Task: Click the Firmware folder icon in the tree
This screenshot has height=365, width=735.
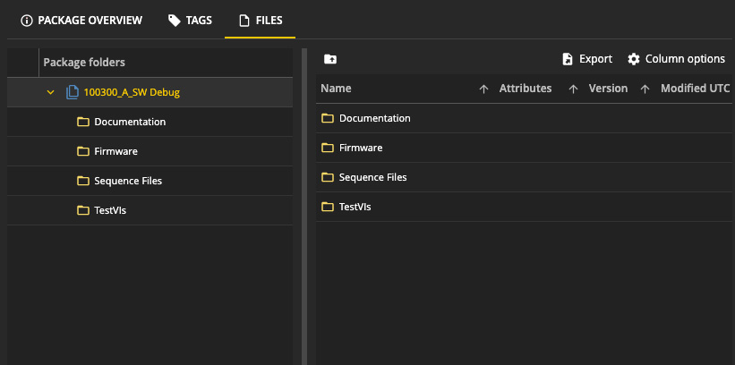Action: click(x=83, y=151)
